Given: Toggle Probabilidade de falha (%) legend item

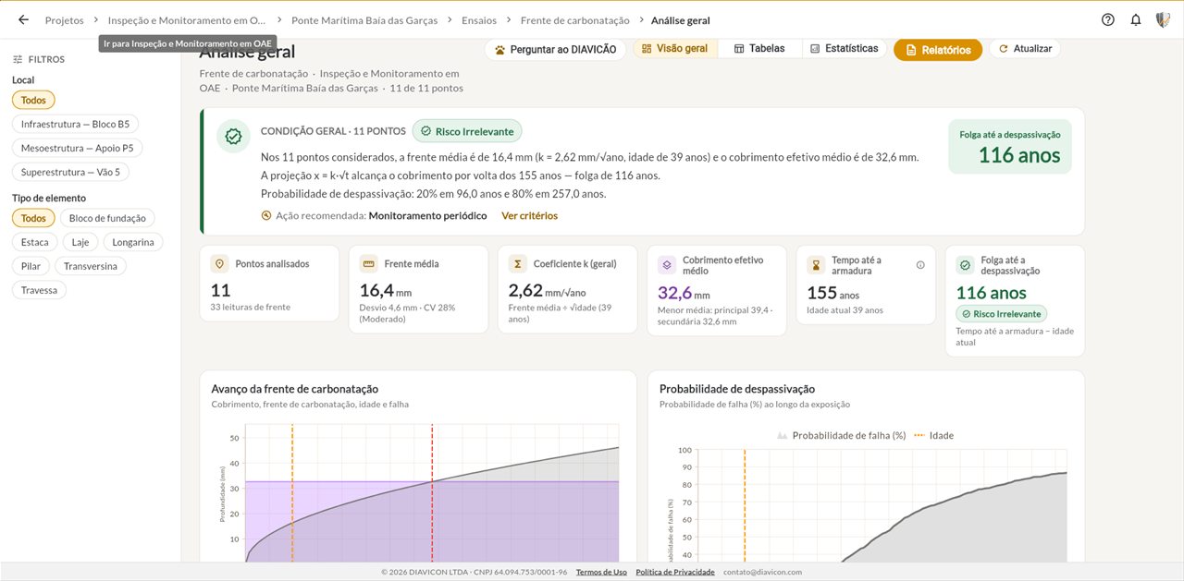Looking at the screenshot, I should [841, 435].
